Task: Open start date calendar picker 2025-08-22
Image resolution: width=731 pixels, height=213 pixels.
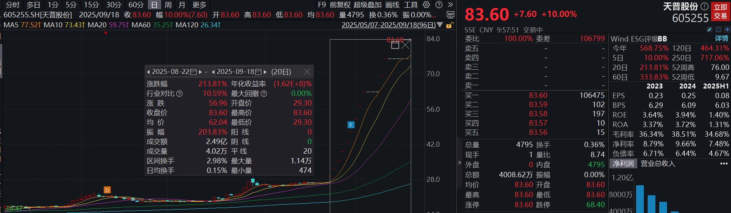Action: click(x=194, y=72)
